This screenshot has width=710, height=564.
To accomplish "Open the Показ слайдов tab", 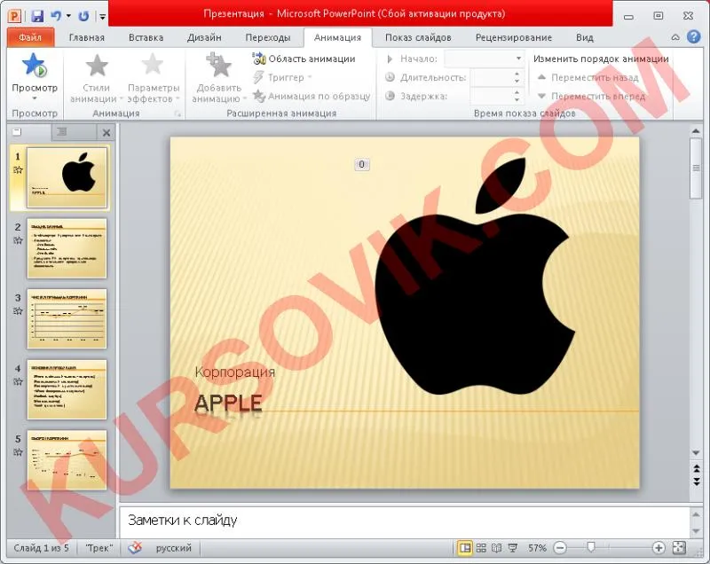I will tap(418, 37).
